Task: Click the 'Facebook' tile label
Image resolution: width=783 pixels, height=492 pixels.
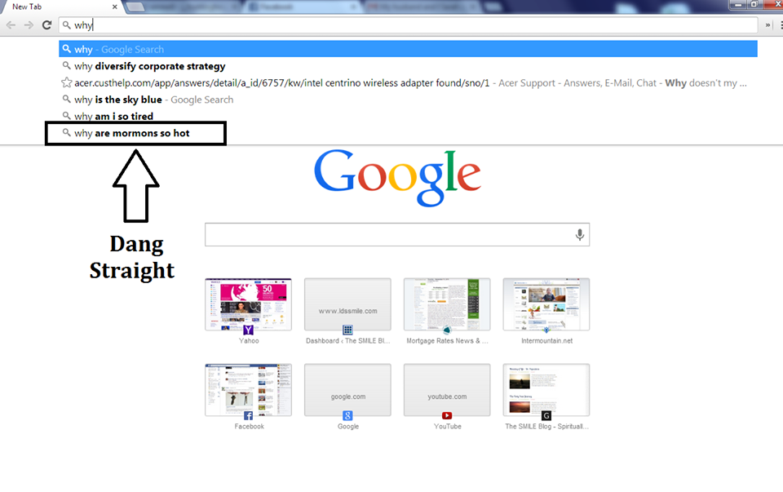Action: 250,426
